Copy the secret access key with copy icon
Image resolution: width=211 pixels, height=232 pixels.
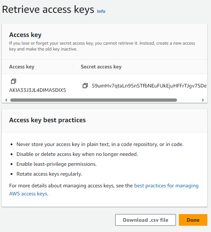click(85, 86)
